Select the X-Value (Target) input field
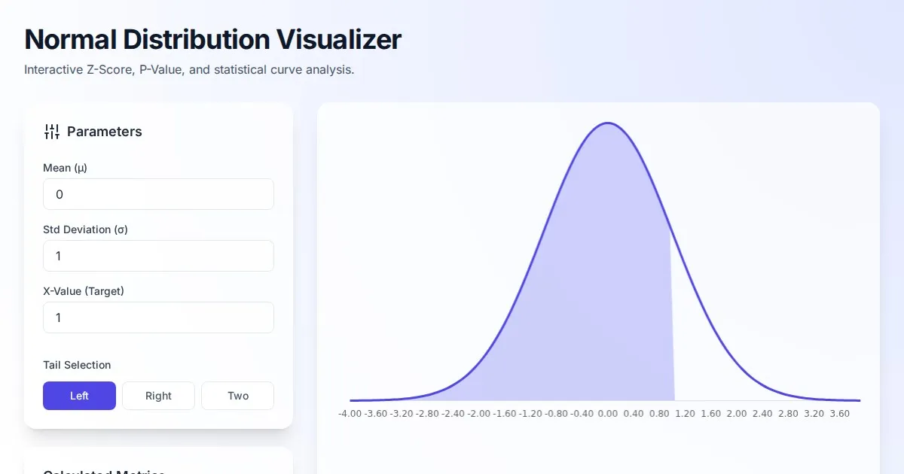The width and height of the screenshot is (904, 474). [x=158, y=318]
